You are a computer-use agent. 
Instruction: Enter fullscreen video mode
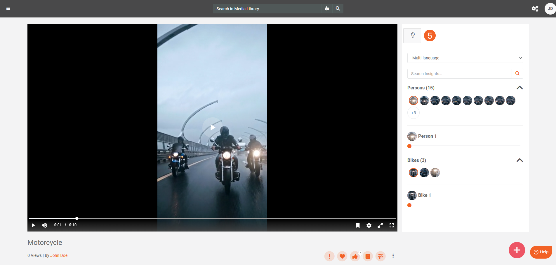coord(392,225)
